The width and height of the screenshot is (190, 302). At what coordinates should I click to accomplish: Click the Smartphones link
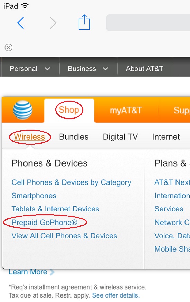[34, 196]
